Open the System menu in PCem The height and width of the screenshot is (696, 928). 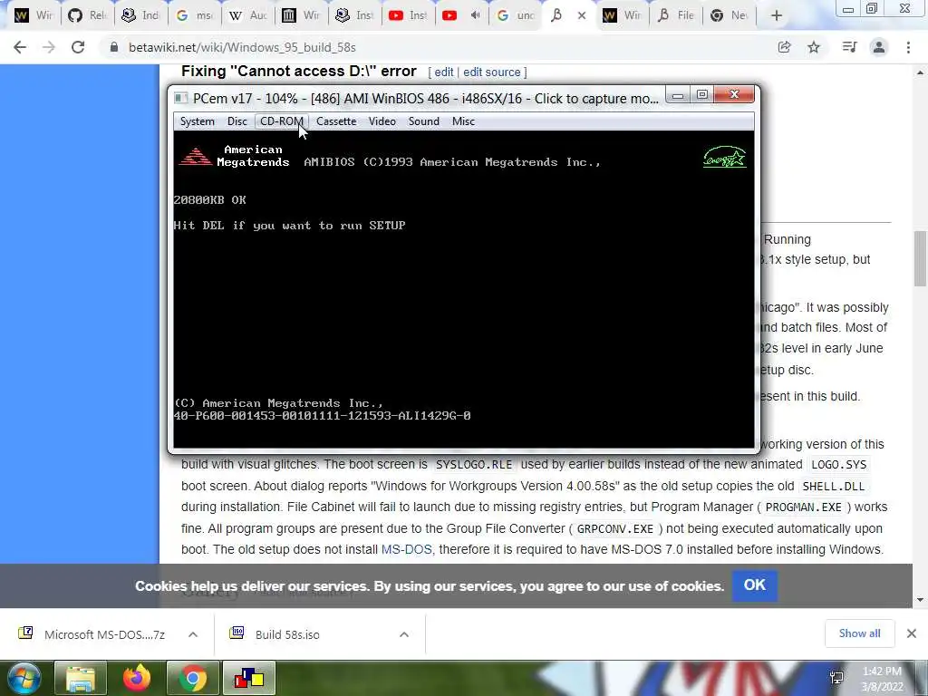pos(197,121)
